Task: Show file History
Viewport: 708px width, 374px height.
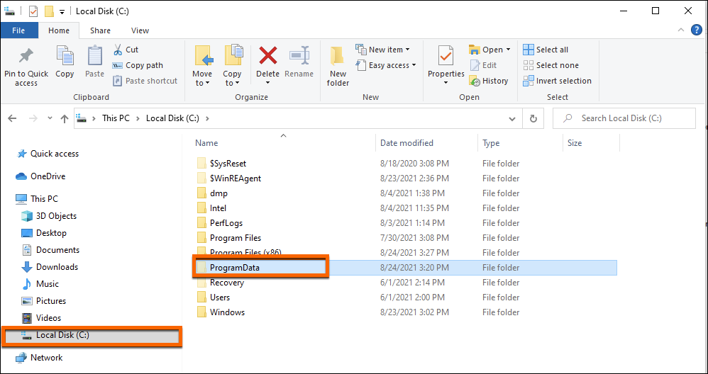Action: tap(489, 81)
